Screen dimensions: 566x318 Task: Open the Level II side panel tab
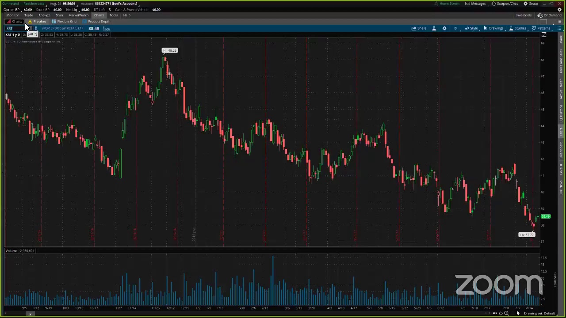pos(561,169)
